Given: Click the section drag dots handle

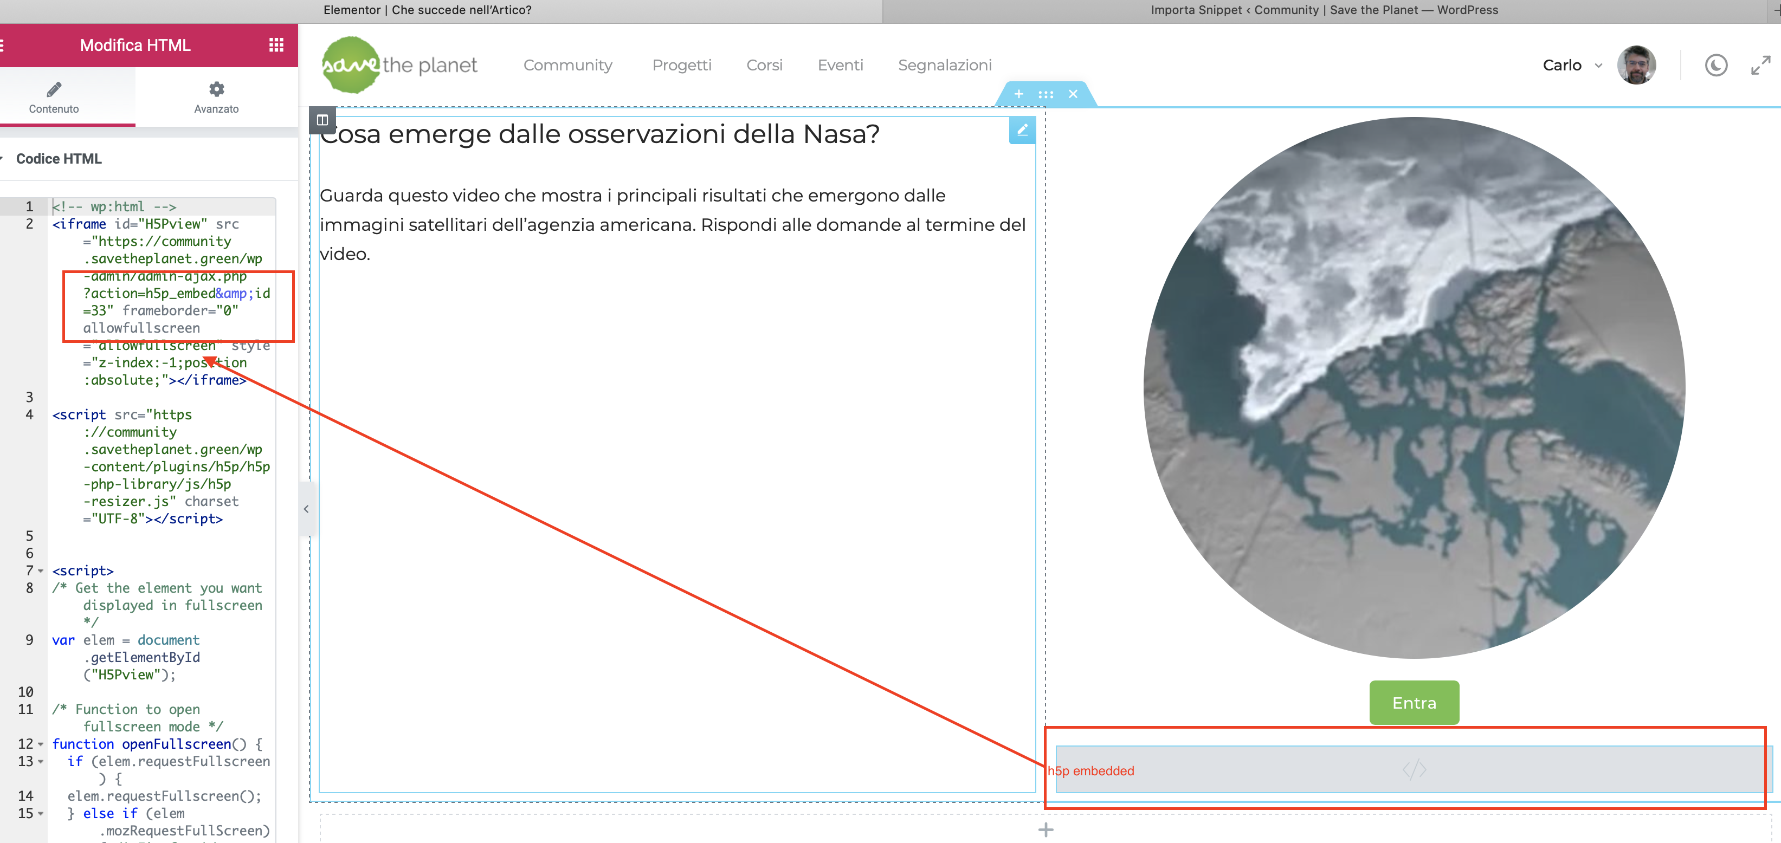Looking at the screenshot, I should pos(1046,94).
